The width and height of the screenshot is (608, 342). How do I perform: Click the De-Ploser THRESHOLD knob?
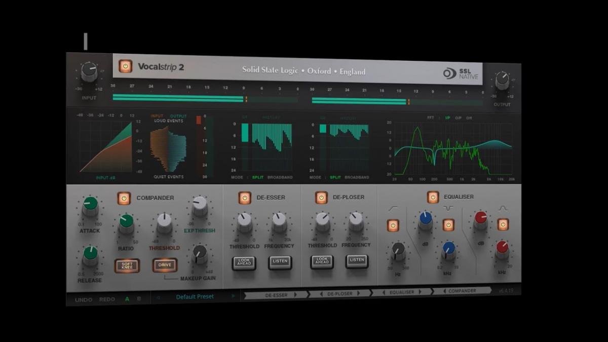[x=322, y=221]
